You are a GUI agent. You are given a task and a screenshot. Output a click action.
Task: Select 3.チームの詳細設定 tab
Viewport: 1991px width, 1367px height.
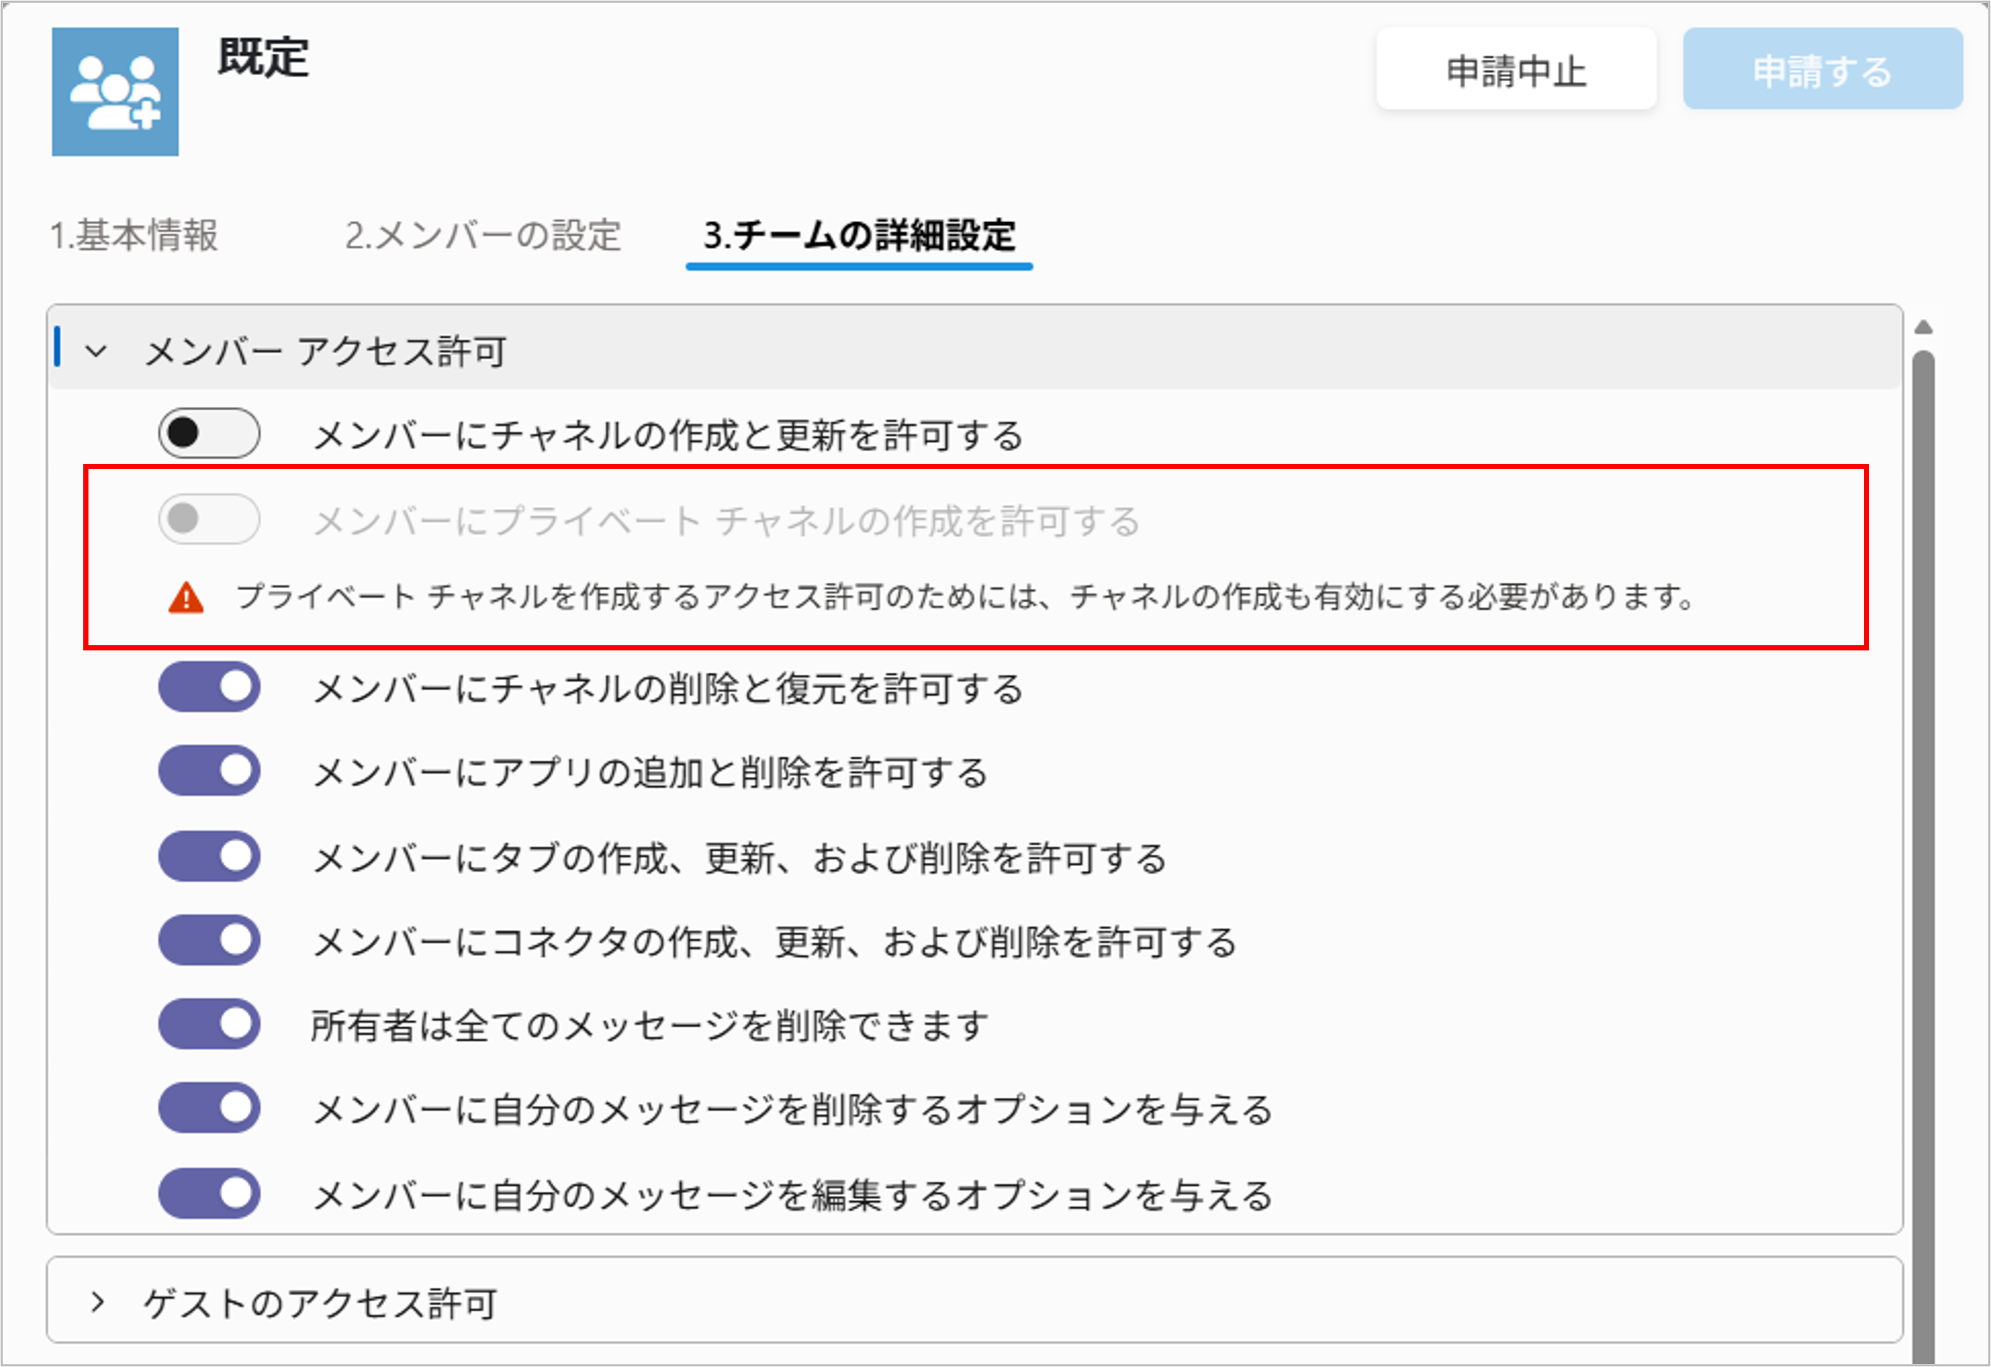coord(859,236)
